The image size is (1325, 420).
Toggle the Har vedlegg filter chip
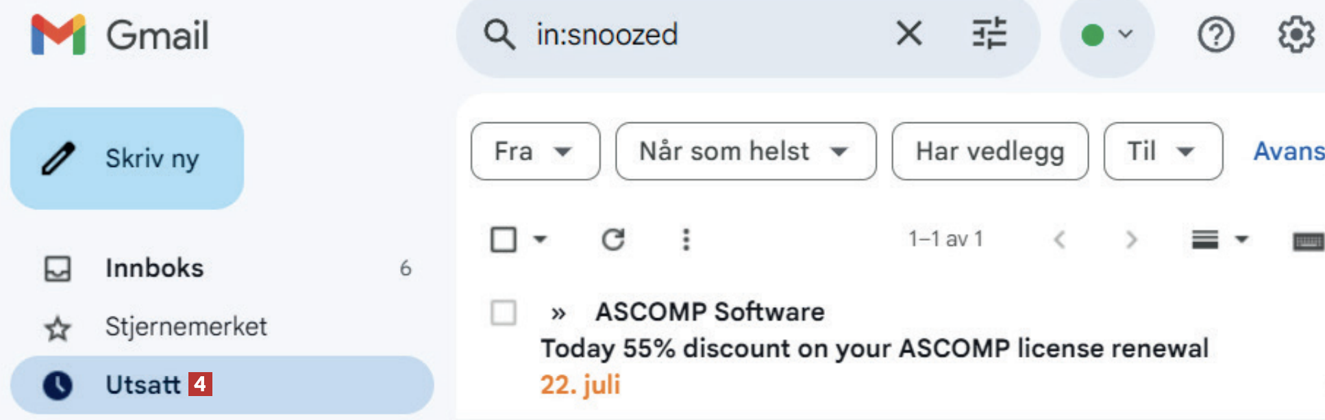point(989,151)
